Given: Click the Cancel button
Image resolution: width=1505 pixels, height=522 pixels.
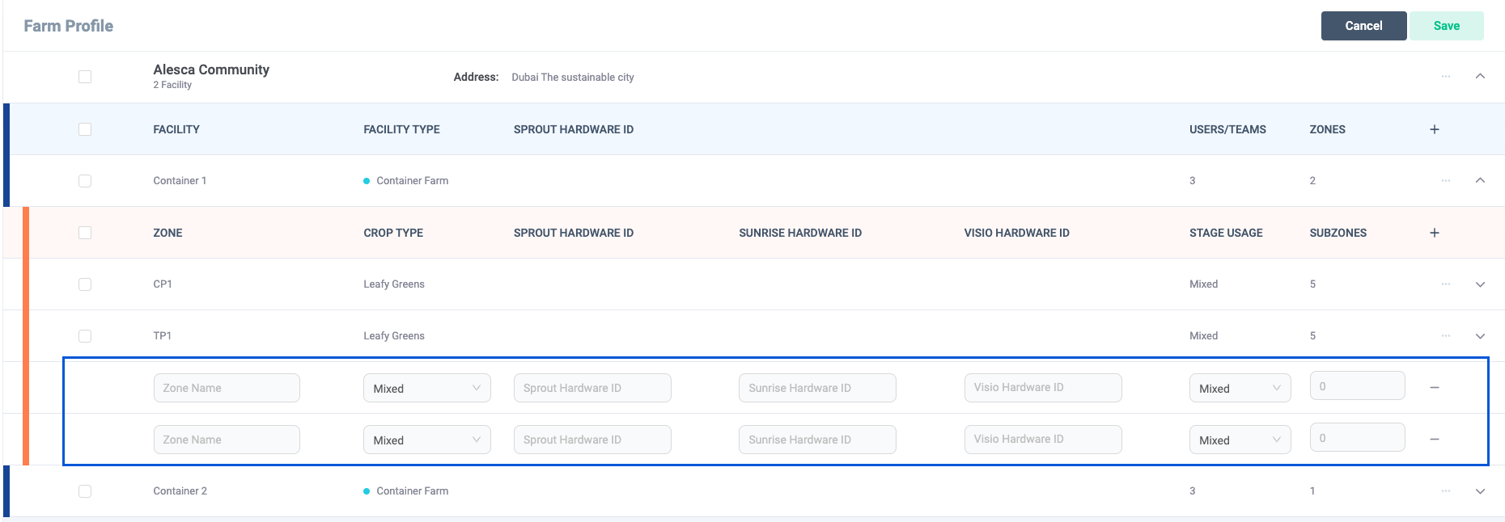Looking at the screenshot, I should pos(1363,26).
